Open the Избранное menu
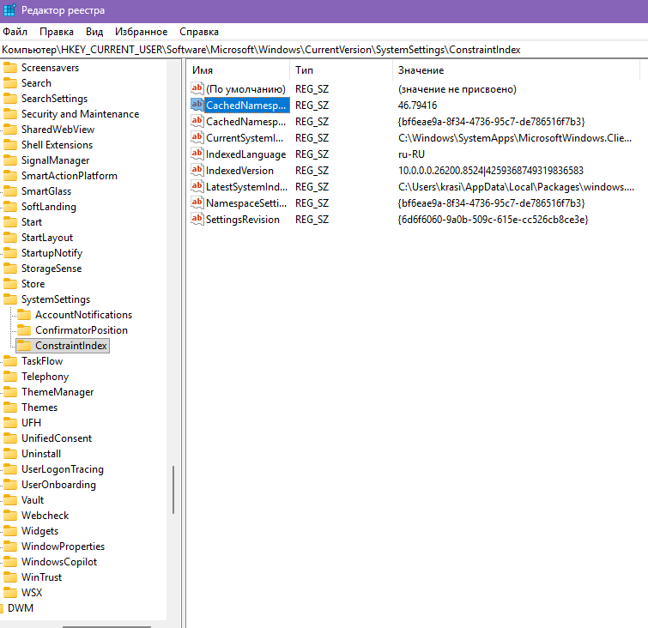This screenshot has height=628, width=648. tap(142, 32)
